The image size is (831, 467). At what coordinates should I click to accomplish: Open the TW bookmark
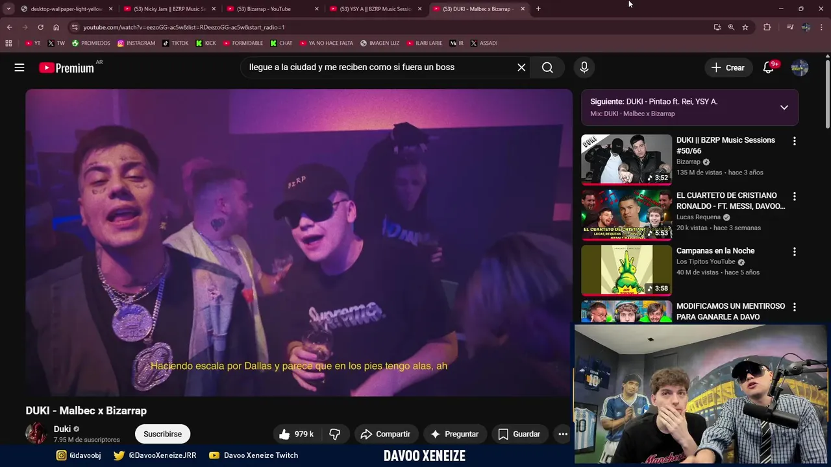click(56, 43)
